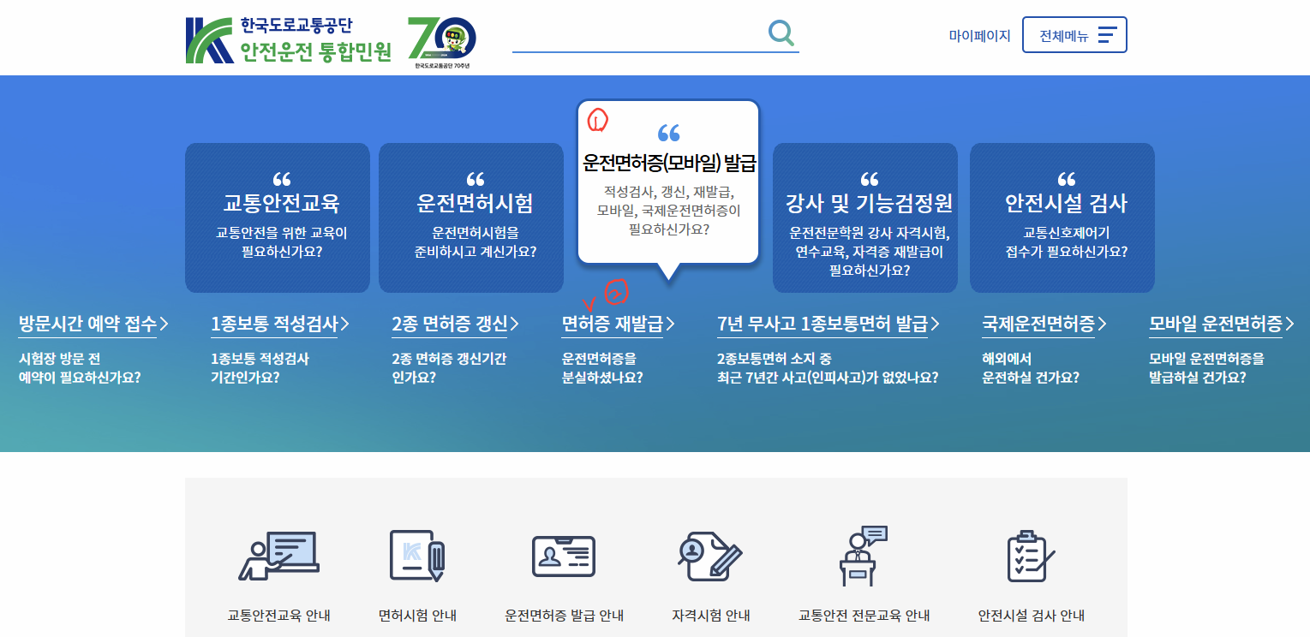
Task: Click the 면허시험 안내 pencil icon
Action: [x=416, y=556]
